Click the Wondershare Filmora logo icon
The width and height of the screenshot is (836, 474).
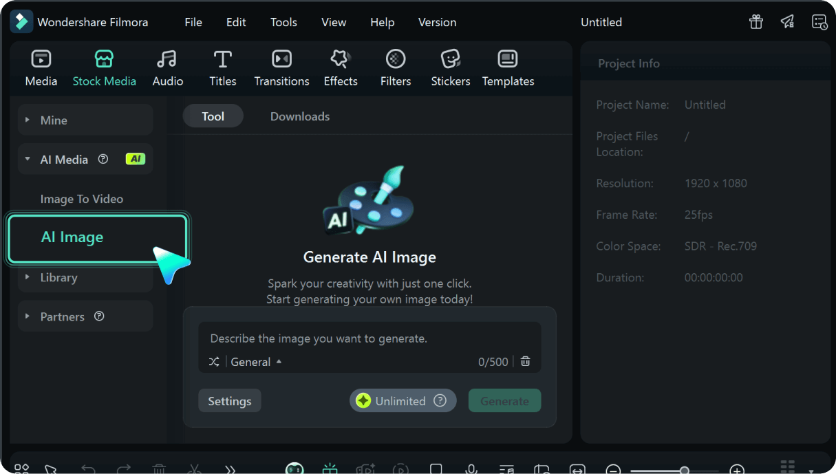(21, 22)
